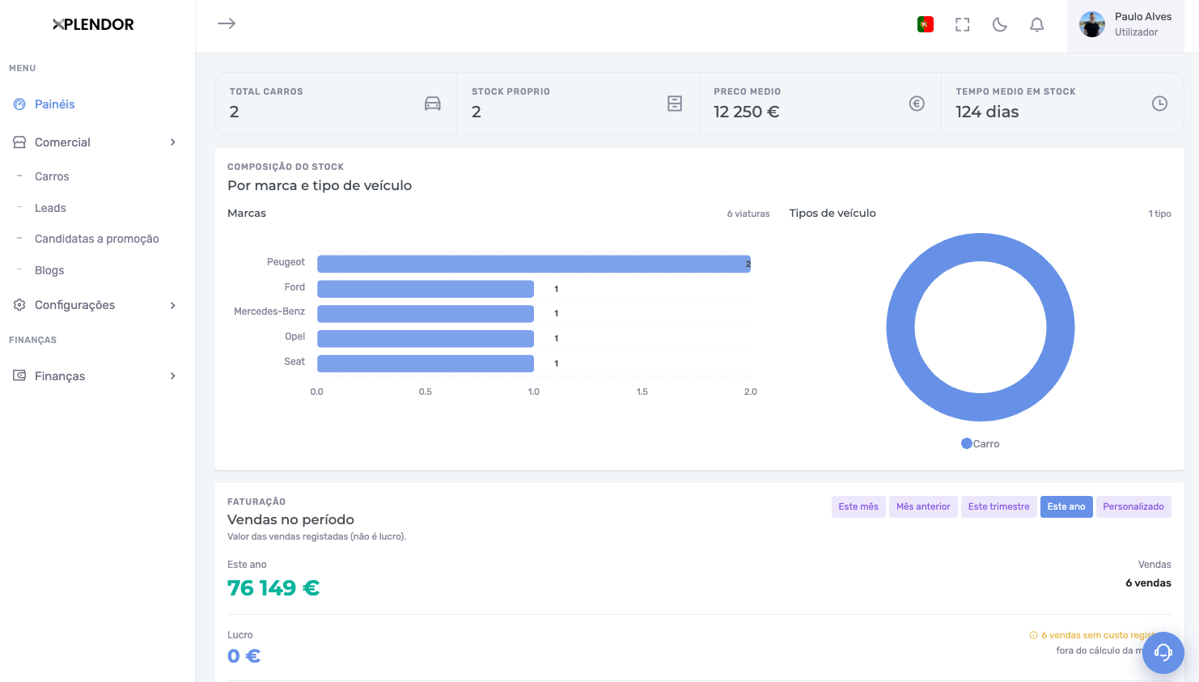Click the Configurações gear icon
The width and height of the screenshot is (1199, 682).
[19, 305]
